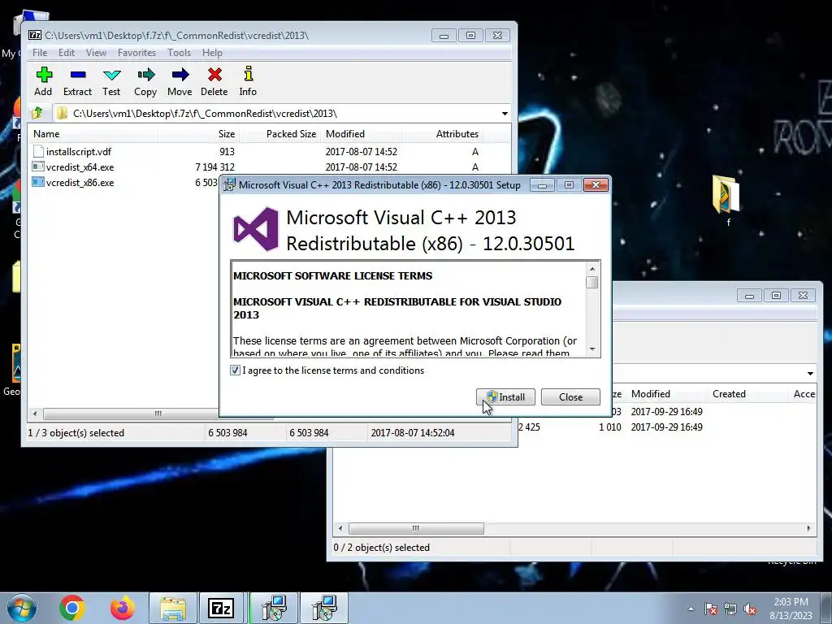Click background window horizontal scrollbar right arrow

[808, 528]
